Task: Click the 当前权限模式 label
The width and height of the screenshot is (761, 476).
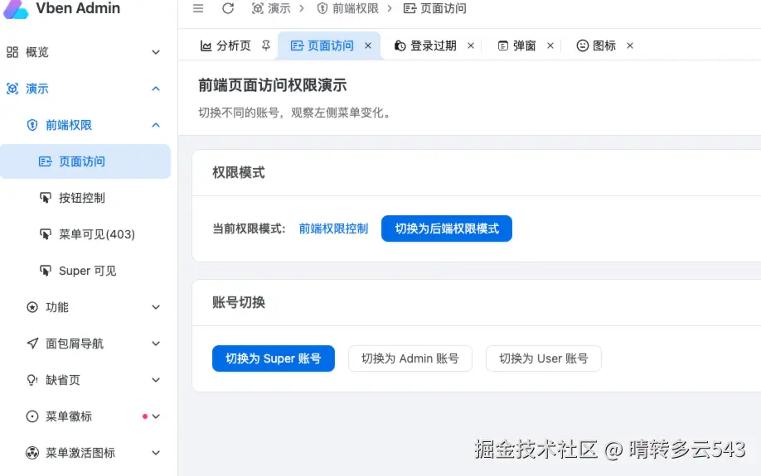Action: tap(249, 228)
